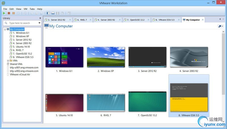Collapse the My Computer tree node
The height and width of the screenshot is (129, 227).
coord(5,29)
